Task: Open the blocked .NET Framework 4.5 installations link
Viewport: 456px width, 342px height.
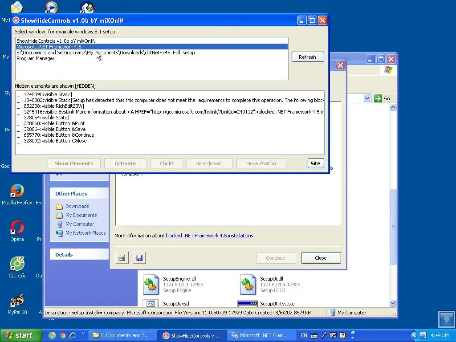Action: click(209, 236)
